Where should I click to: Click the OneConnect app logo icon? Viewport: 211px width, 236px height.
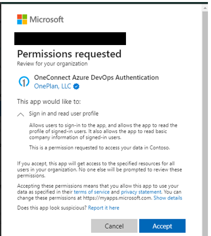[x=24, y=81]
